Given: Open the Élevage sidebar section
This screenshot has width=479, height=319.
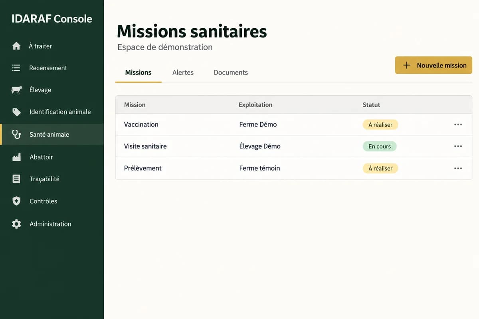Looking at the screenshot, I should click(52, 90).
